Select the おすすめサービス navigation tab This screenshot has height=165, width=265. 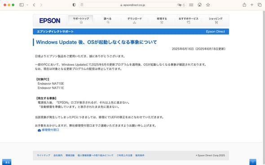pos(189,20)
